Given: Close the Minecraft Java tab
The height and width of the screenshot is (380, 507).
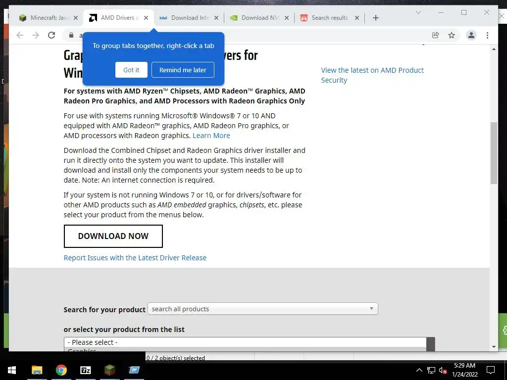Looking at the screenshot, I should 76,18.
